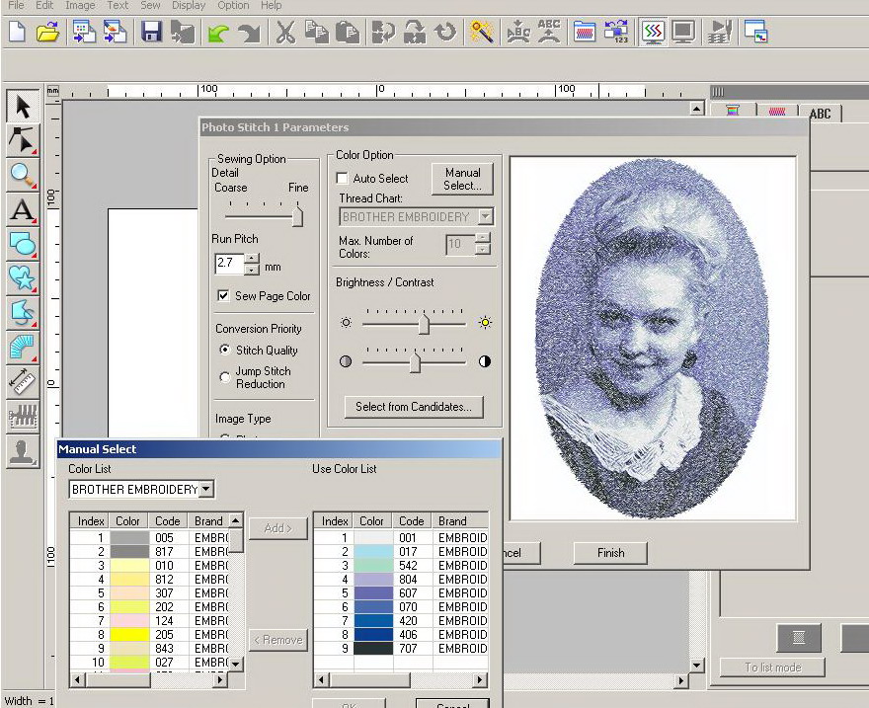Viewport: 869px width, 708px height.
Task: Switch to the ABC tab
Action: (820, 114)
